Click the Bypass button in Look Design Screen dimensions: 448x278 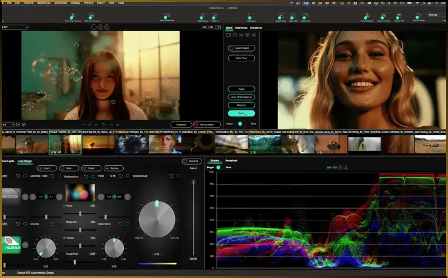point(114,168)
